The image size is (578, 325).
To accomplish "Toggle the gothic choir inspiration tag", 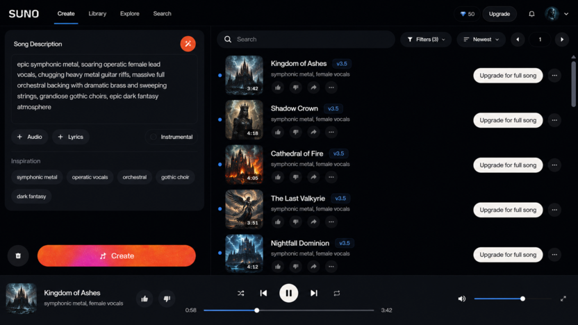I will click(175, 177).
